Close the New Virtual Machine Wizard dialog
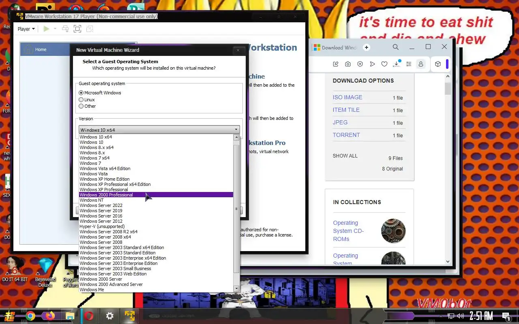519x324 pixels. point(238,50)
